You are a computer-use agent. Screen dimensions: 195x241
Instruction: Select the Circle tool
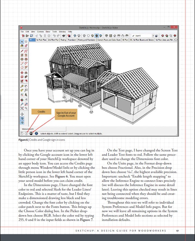coord(22,59)
